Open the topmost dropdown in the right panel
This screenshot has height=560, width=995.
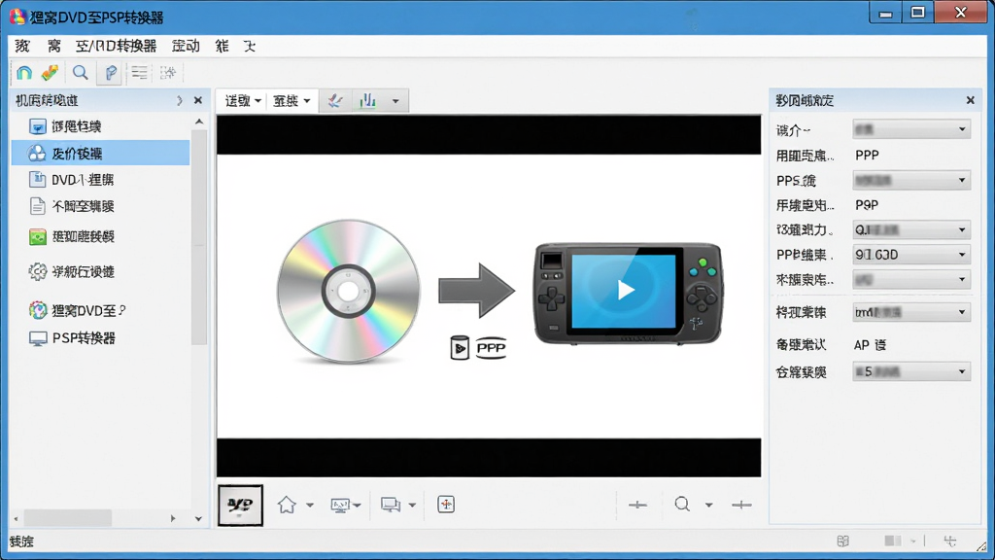pyautogui.click(x=911, y=129)
